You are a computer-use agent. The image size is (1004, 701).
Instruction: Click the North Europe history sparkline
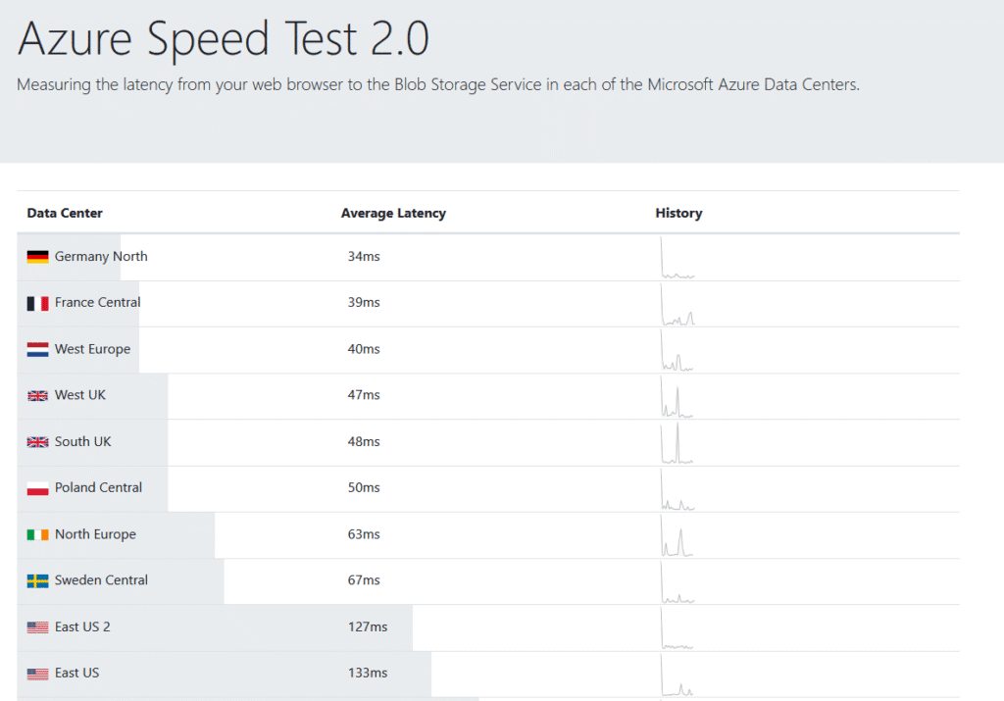678,535
